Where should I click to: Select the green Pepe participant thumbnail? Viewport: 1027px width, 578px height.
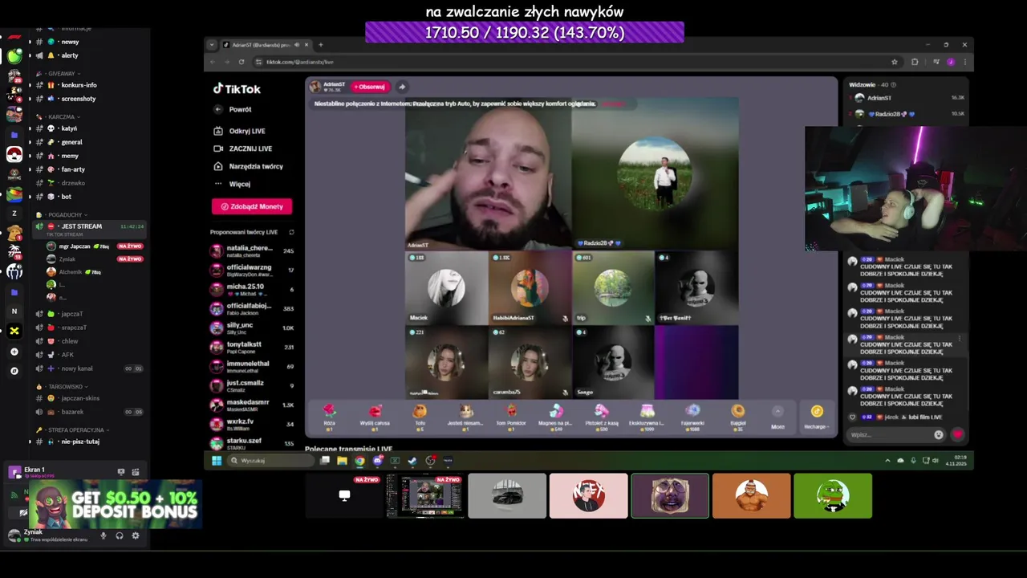(x=833, y=495)
